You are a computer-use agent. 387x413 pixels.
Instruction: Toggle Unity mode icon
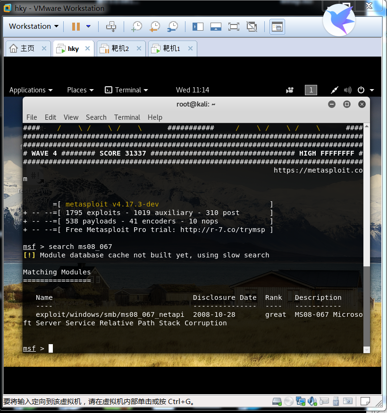tap(252, 26)
